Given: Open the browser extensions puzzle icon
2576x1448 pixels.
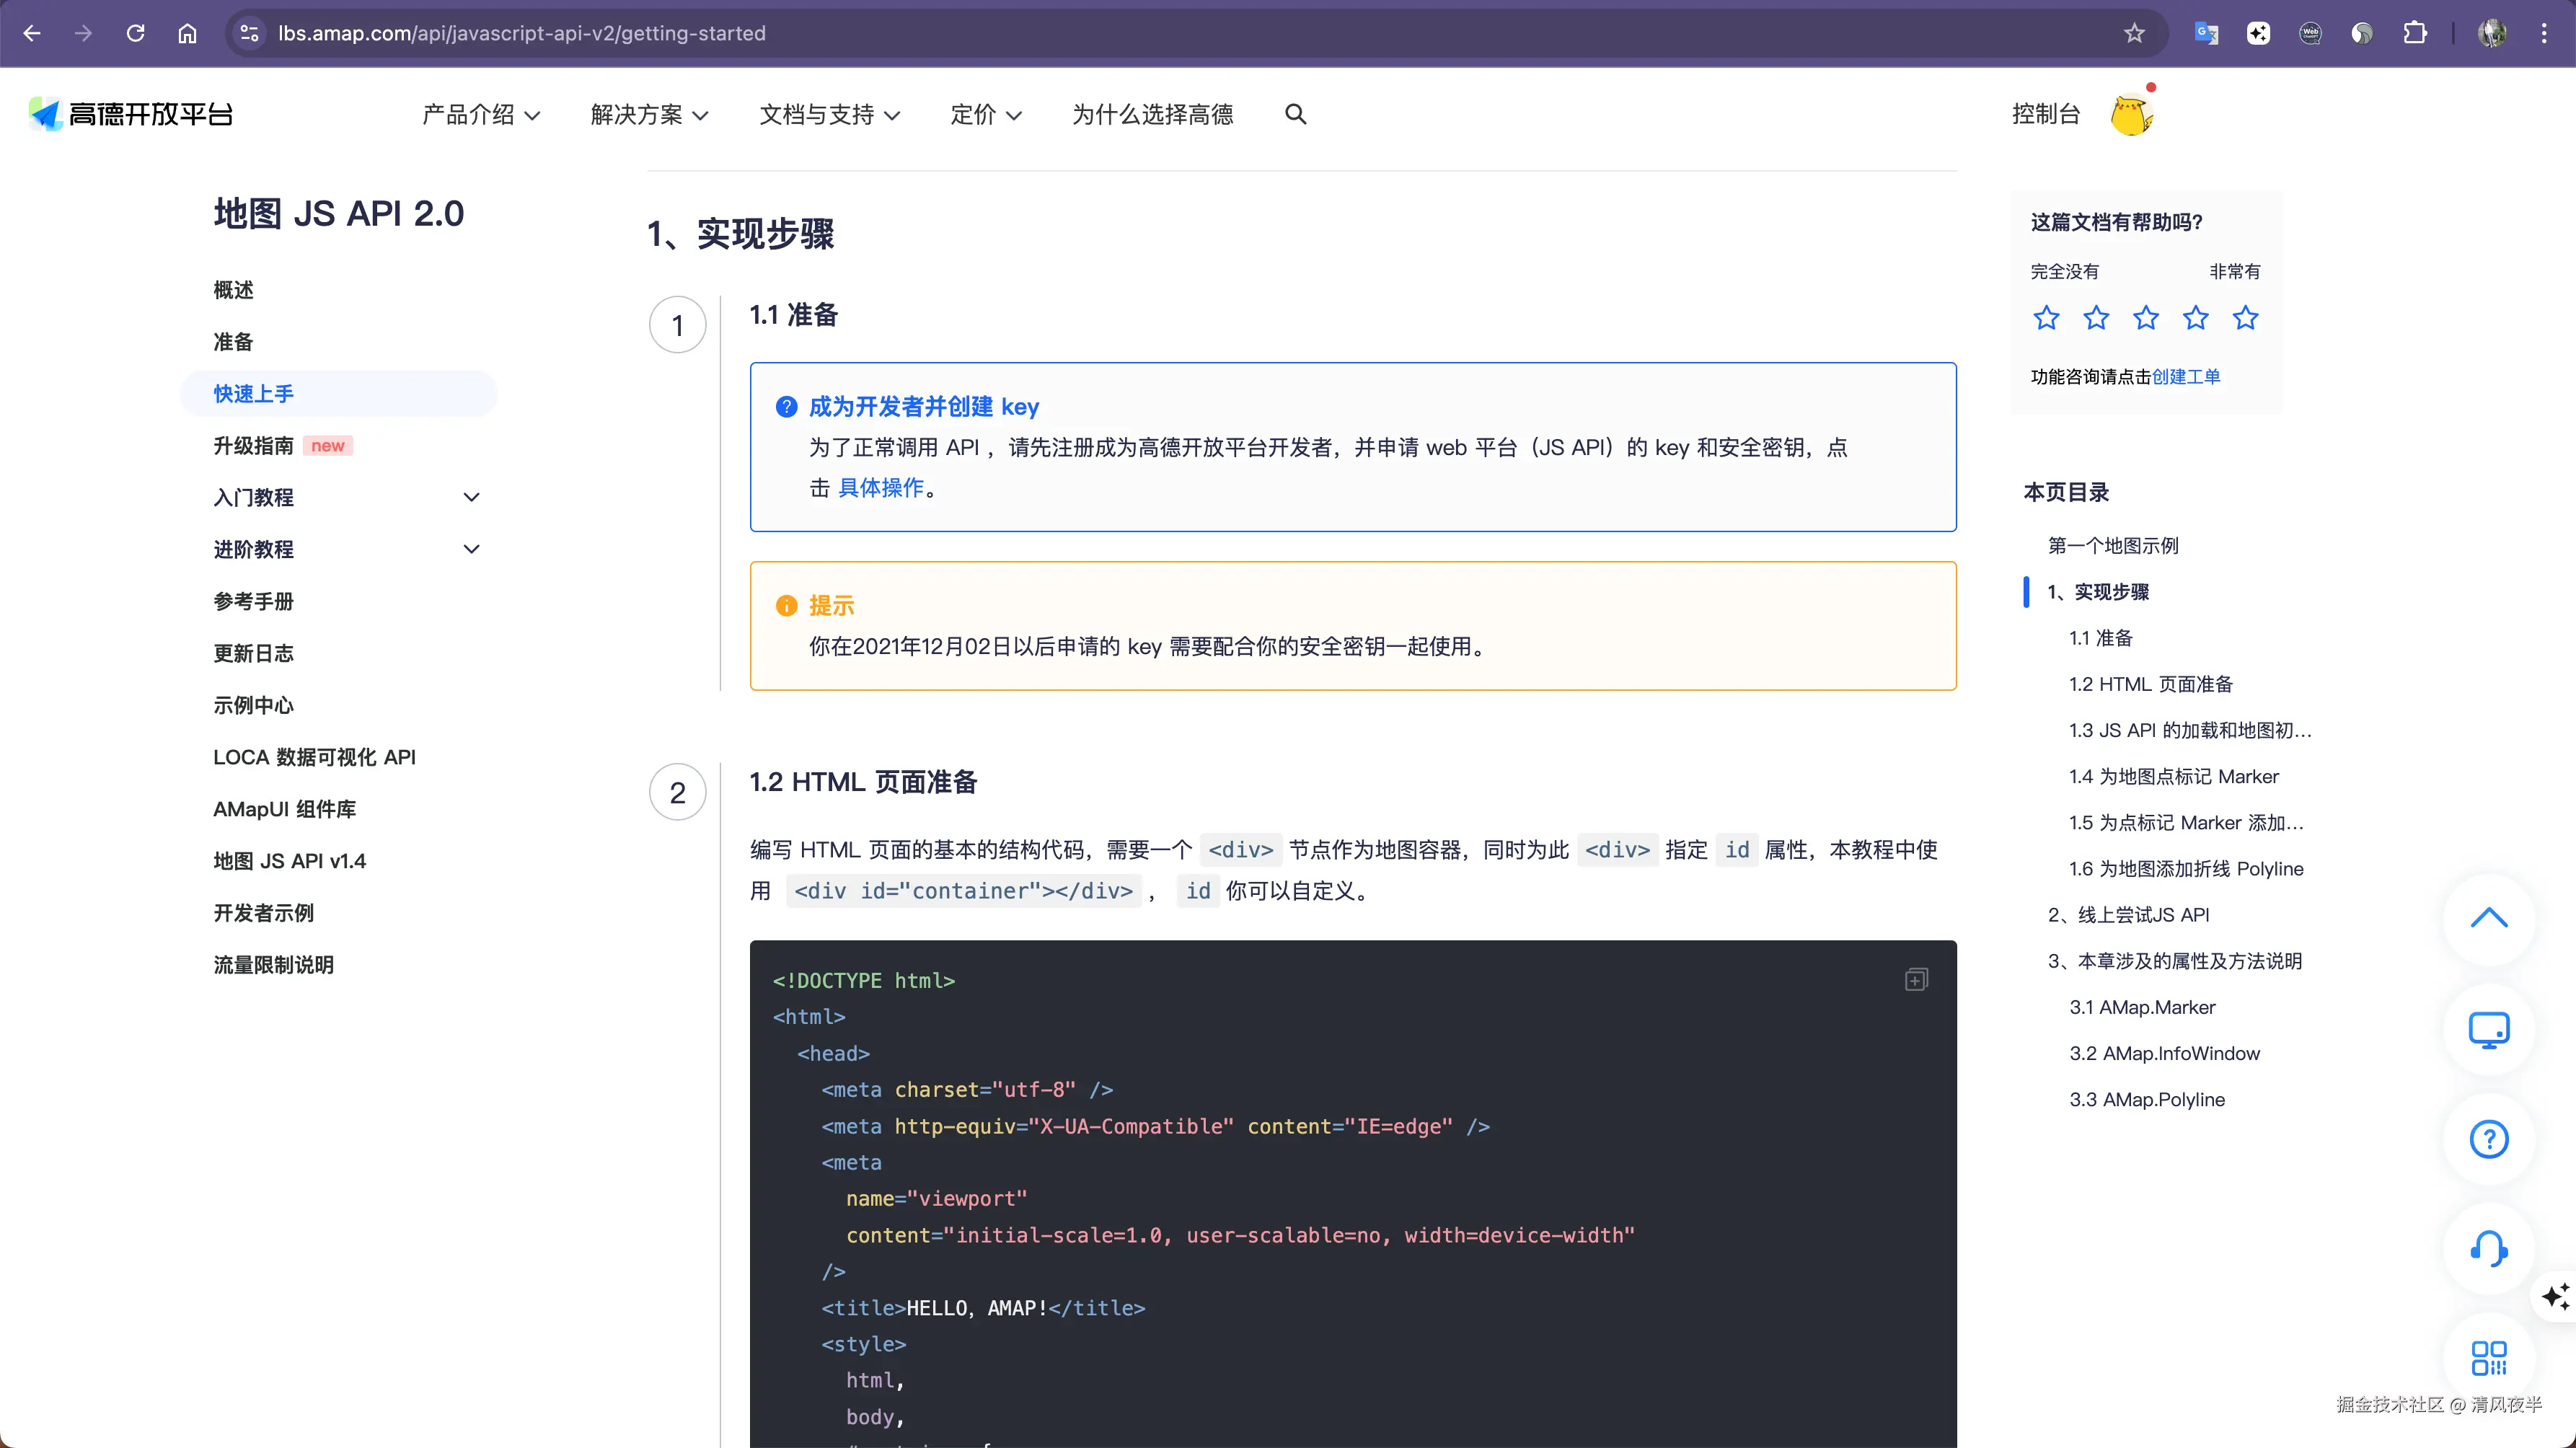Looking at the screenshot, I should 2415,33.
